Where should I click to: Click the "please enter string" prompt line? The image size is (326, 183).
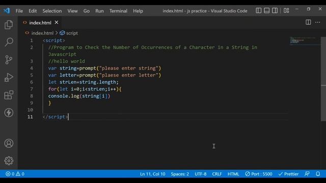pyautogui.click(x=104, y=68)
